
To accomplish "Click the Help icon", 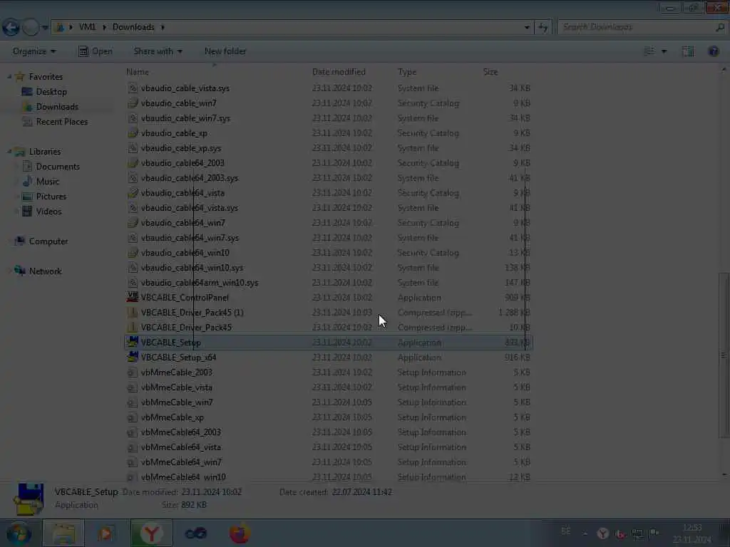I will click(713, 51).
